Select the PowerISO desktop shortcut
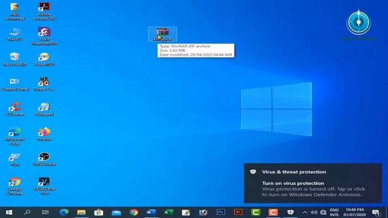 point(44,59)
